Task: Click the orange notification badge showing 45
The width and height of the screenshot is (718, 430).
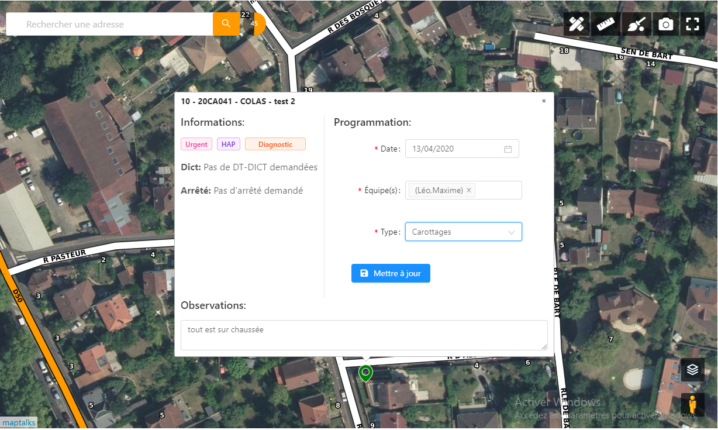Action: (254, 24)
